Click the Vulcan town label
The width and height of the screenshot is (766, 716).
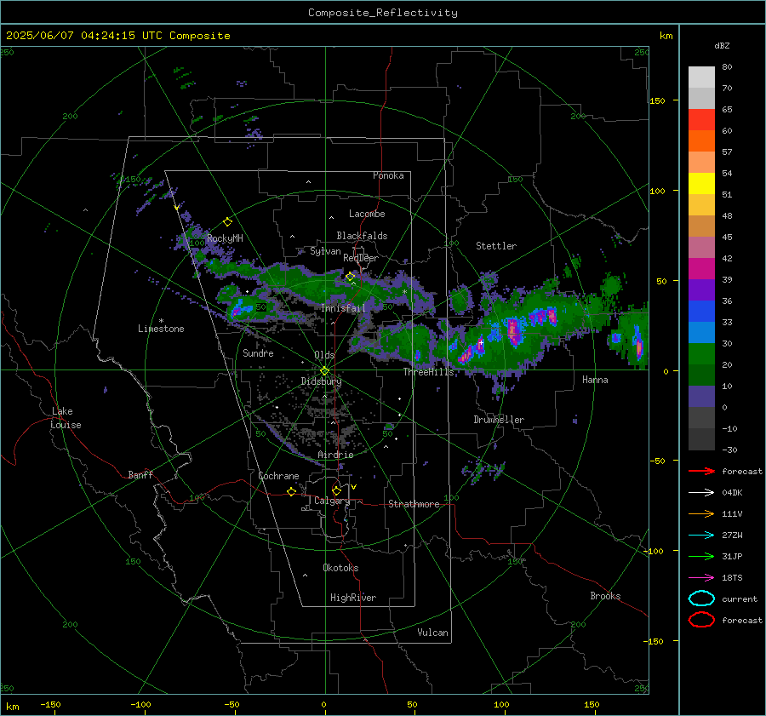[x=432, y=633]
